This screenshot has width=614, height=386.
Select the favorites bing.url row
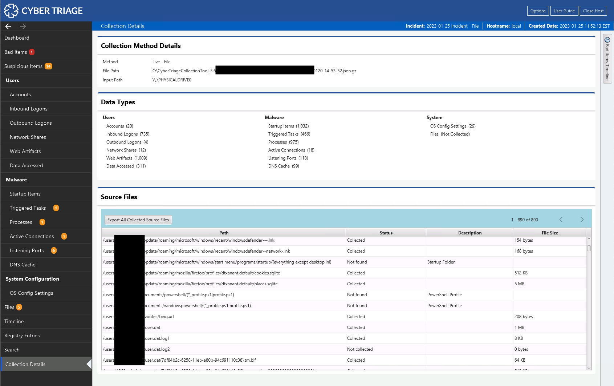pos(344,317)
